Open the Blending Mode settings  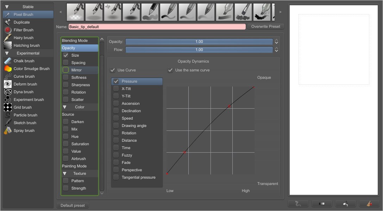tap(75, 40)
